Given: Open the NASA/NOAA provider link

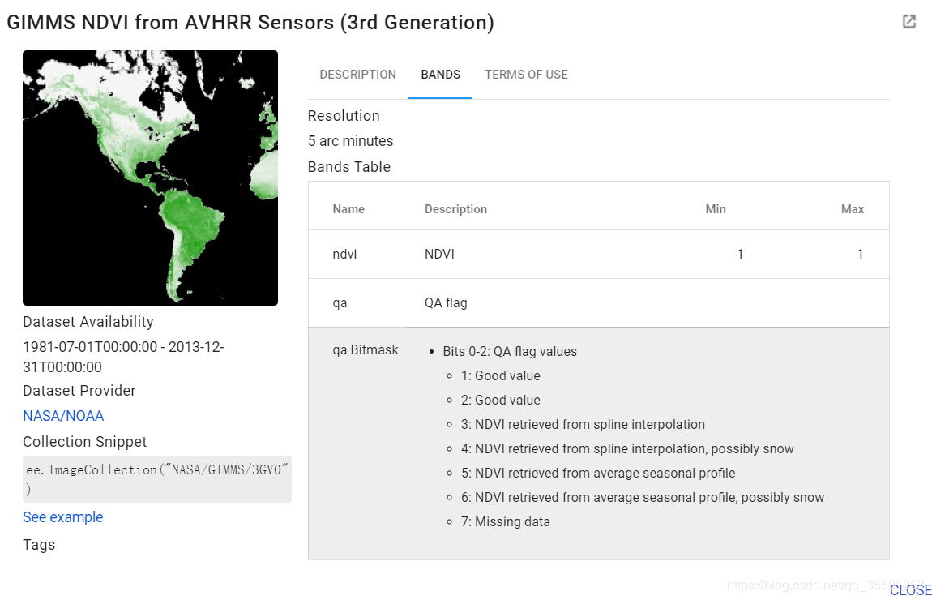Looking at the screenshot, I should [63, 415].
